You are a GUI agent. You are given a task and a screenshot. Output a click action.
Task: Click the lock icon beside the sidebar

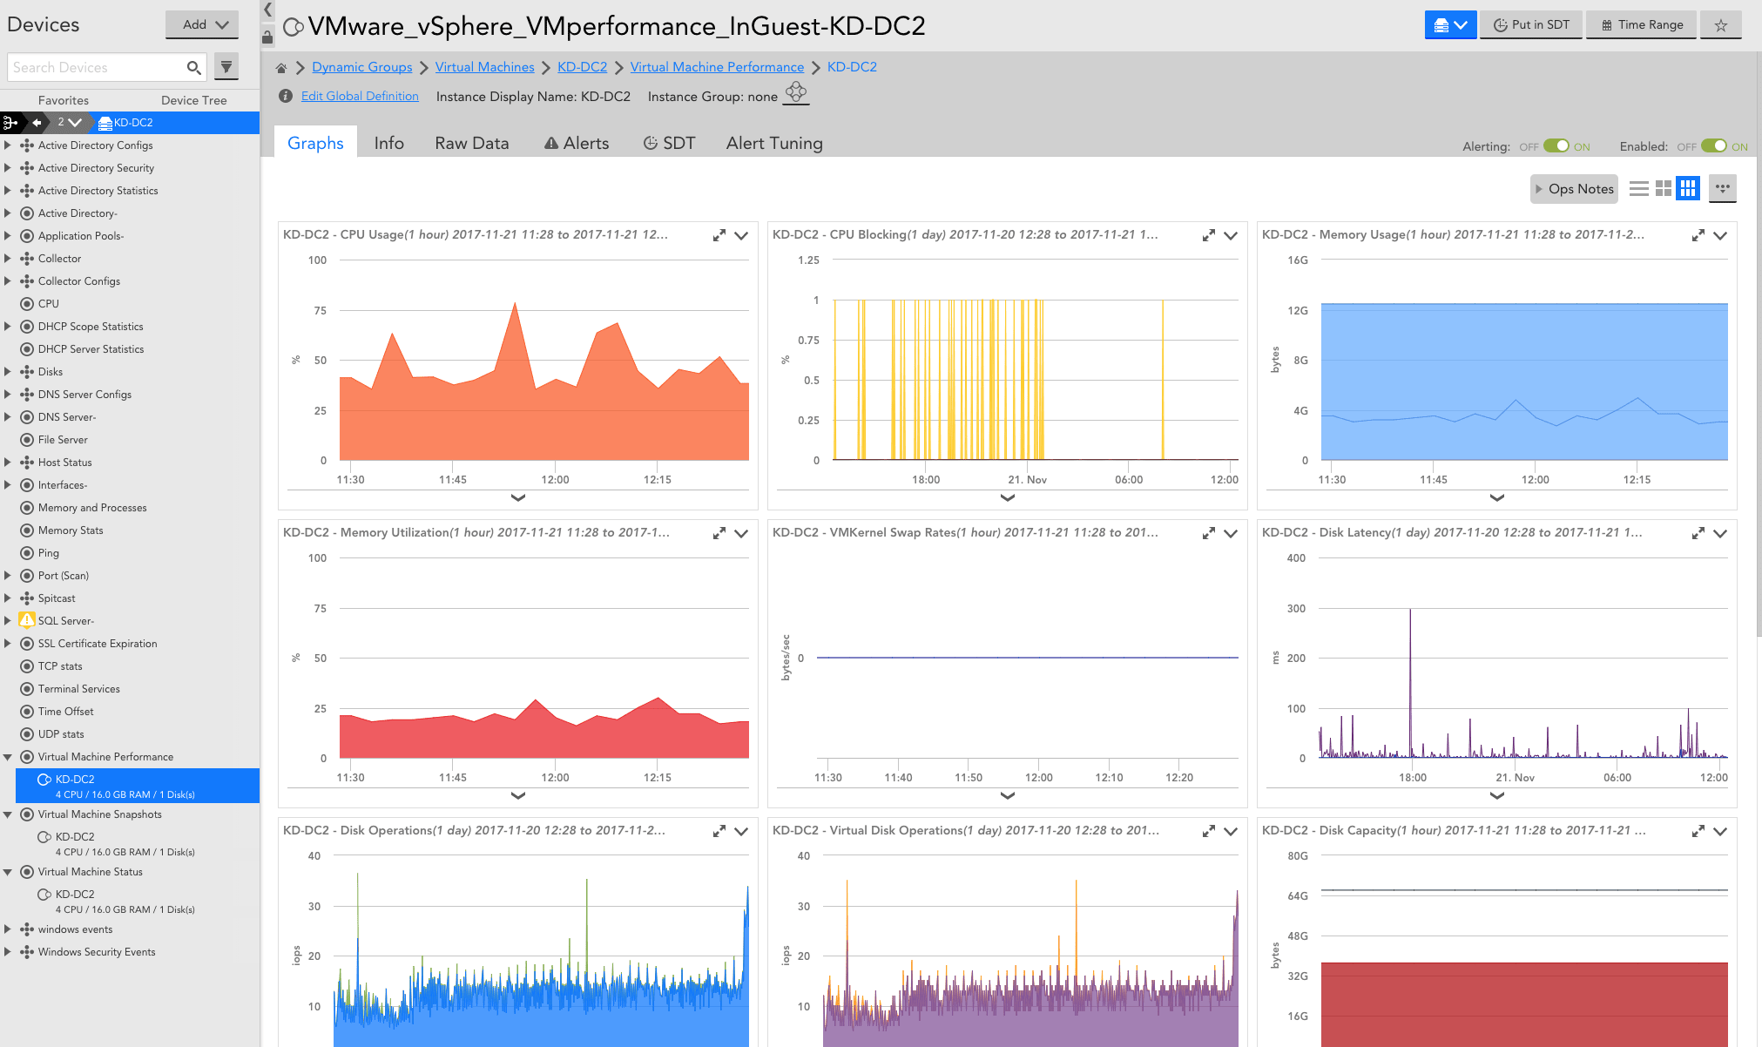267,37
